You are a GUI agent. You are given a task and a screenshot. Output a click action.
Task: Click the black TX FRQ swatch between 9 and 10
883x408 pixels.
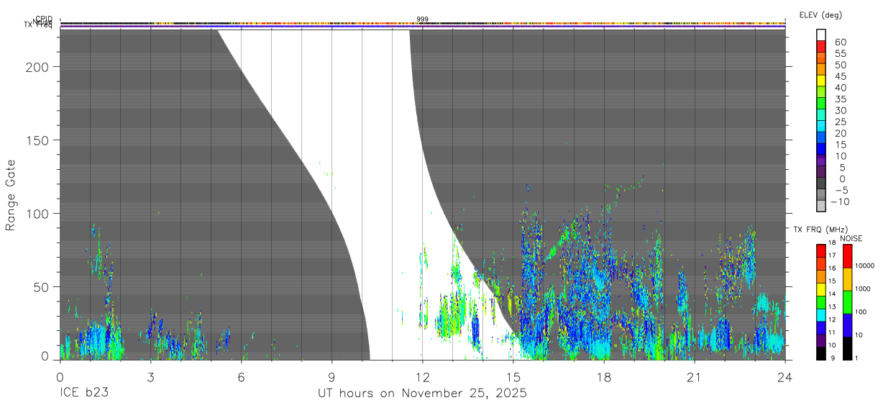pyautogui.click(x=821, y=354)
